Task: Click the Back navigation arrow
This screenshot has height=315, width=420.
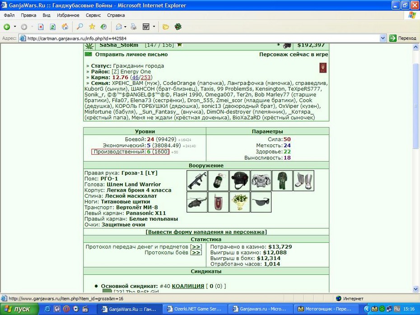Action: (x=7, y=27)
